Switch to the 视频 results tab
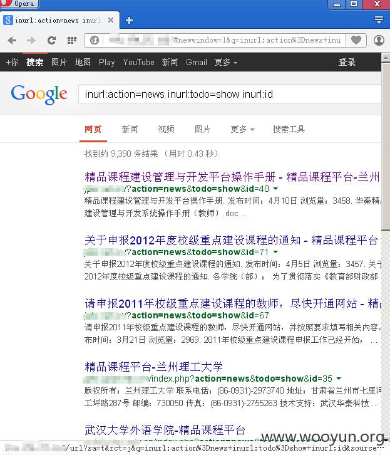 [167, 129]
